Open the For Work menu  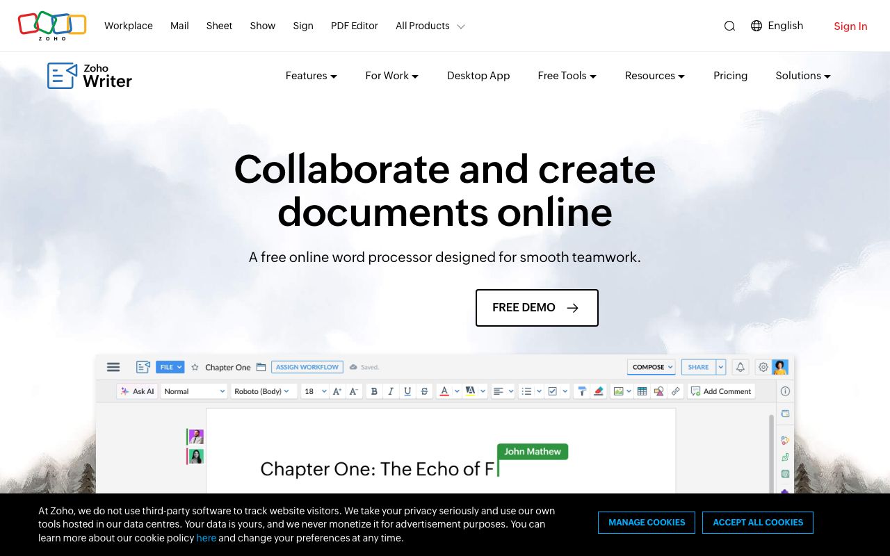click(x=392, y=76)
